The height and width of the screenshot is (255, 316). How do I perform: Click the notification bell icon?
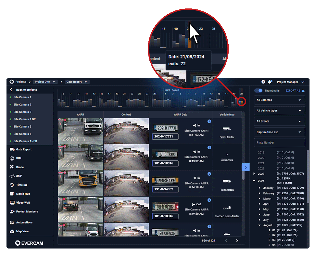click(270, 82)
